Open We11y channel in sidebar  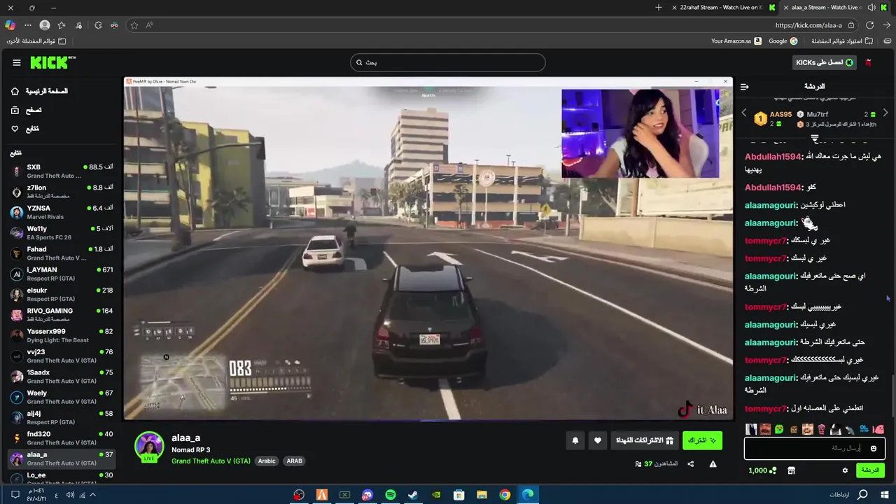[61, 232]
